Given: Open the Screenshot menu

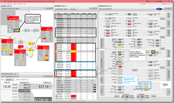Looking at the screenshot, I should coord(10,4).
